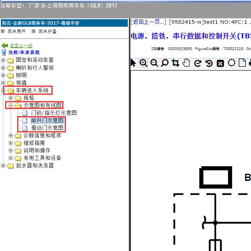The height and width of the screenshot is (251, 251).
Task: Expand the 说明和操作 node
Action: (x=10, y=151)
